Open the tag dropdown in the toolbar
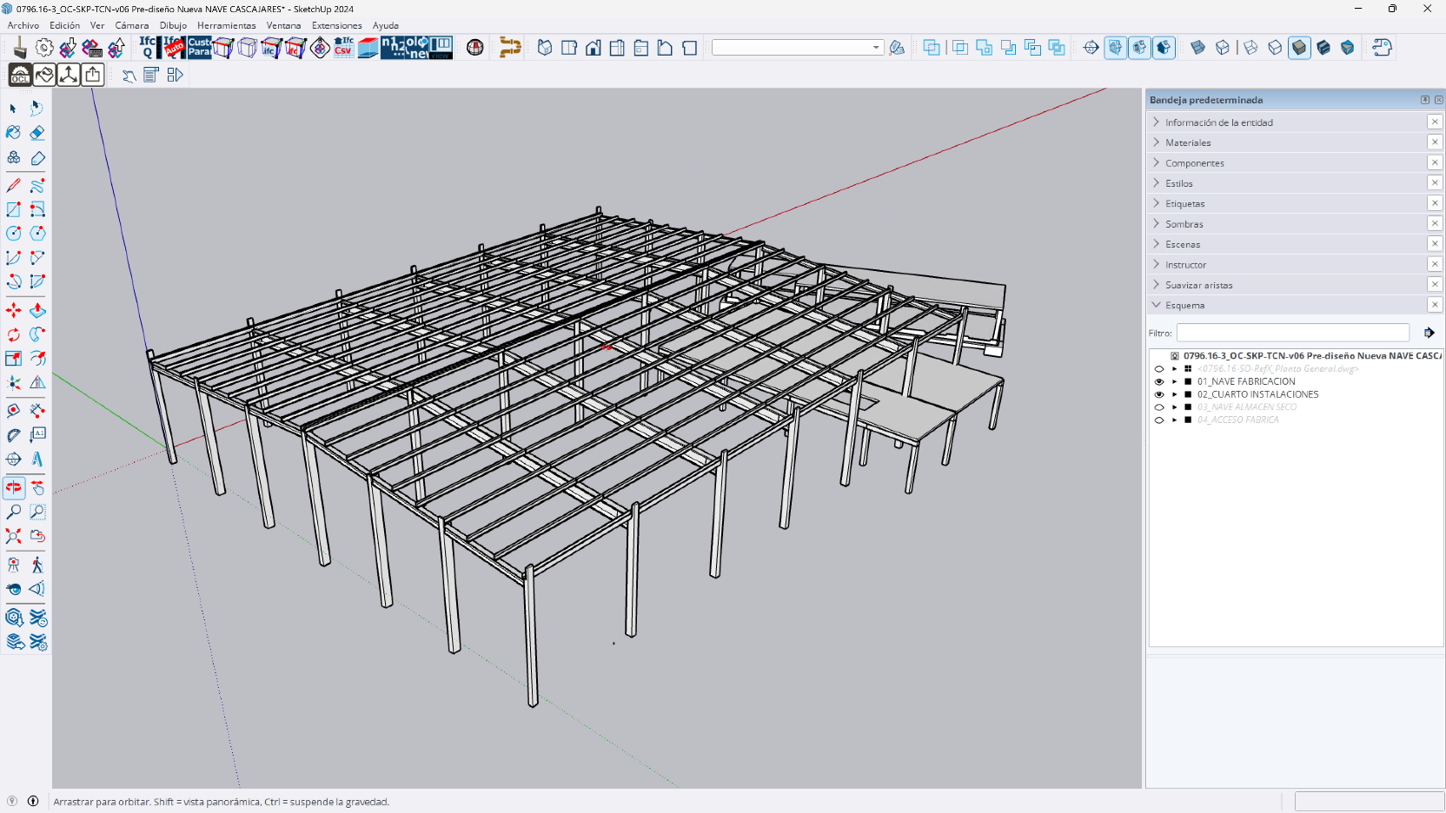The image size is (1446, 813). click(x=875, y=48)
